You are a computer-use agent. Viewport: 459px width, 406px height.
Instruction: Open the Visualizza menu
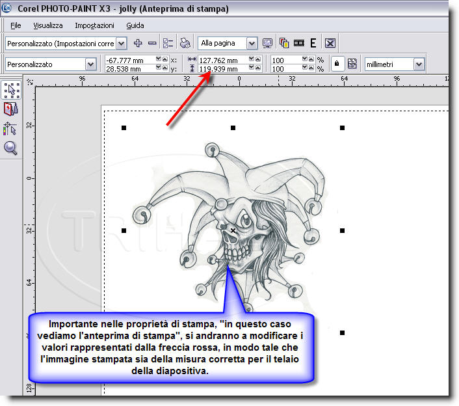point(47,25)
